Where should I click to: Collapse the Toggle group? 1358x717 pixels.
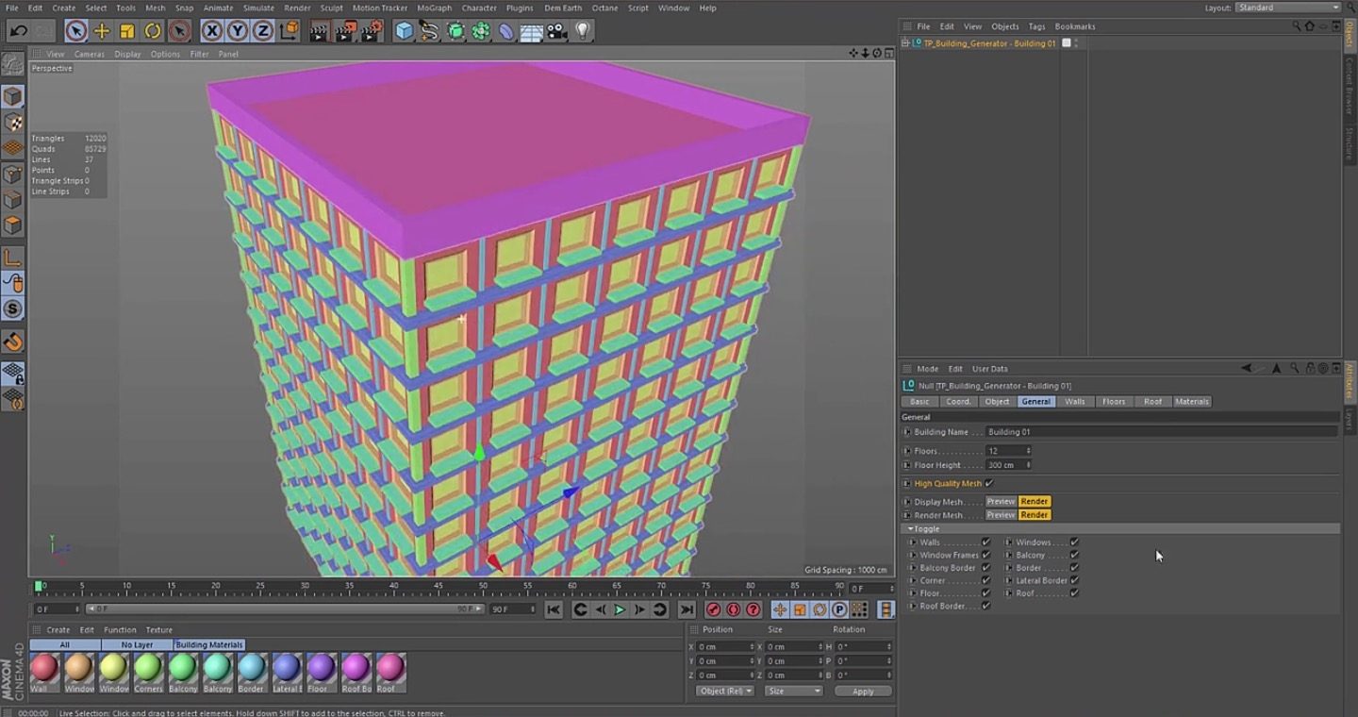pyautogui.click(x=910, y=529)
